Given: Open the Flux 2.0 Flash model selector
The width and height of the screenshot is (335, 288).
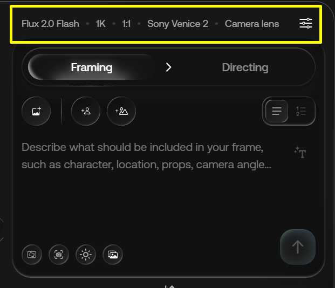Looking at the screenshot, I should [50, 24].
